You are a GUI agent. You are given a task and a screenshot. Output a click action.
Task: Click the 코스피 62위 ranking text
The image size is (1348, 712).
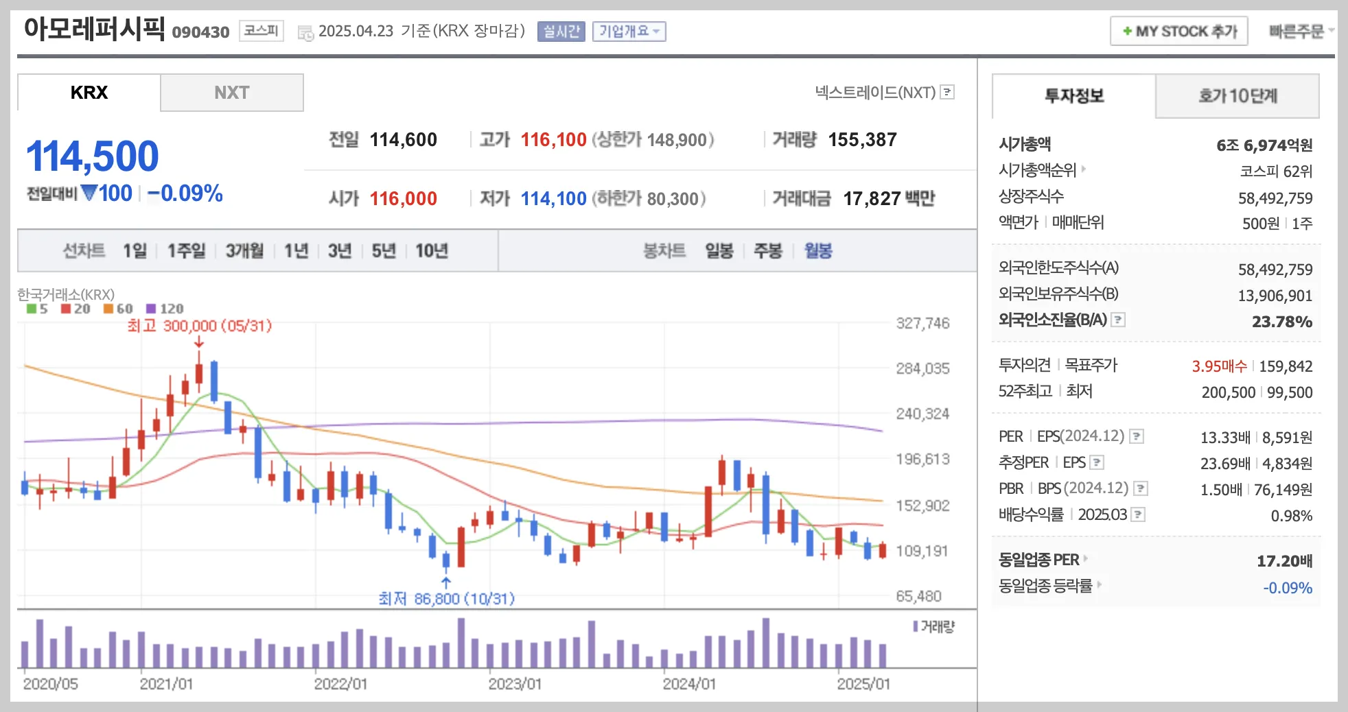[x=1276, y=171]
